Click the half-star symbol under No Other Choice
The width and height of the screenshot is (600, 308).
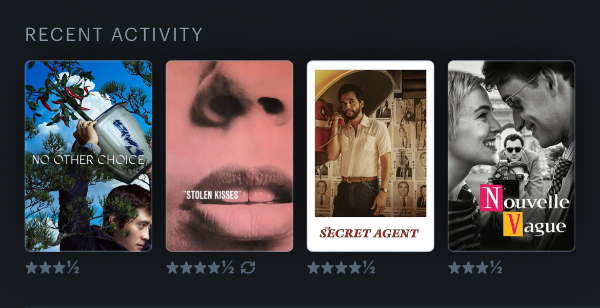(73, 268)
